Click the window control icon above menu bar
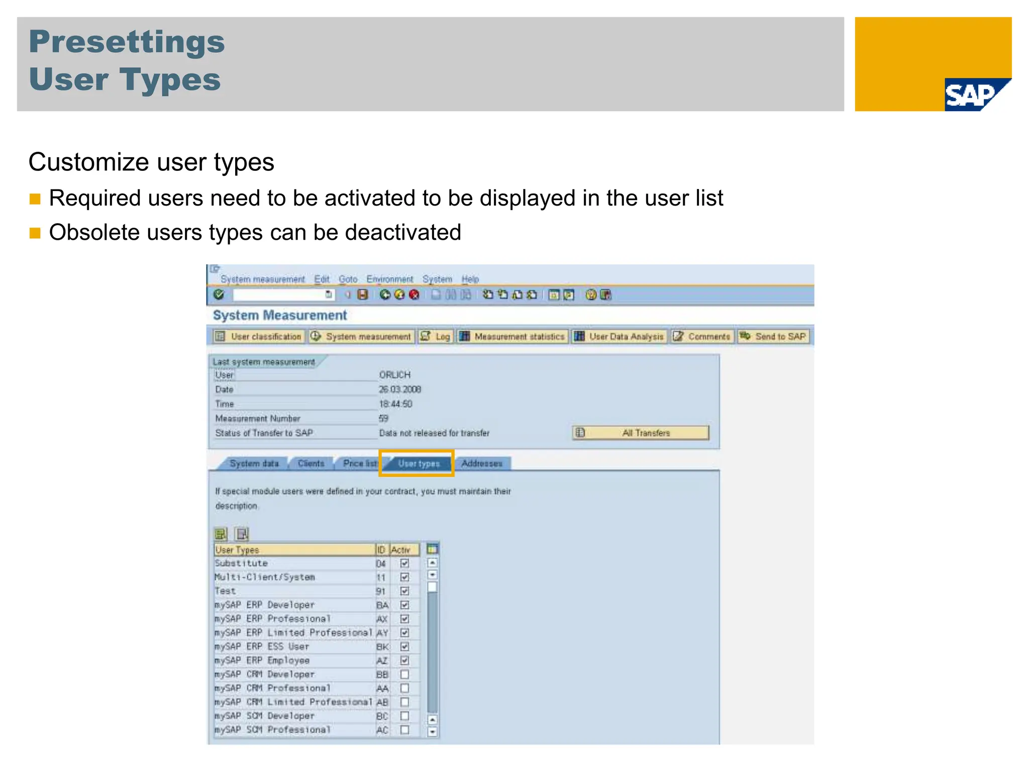 (215, 269)
